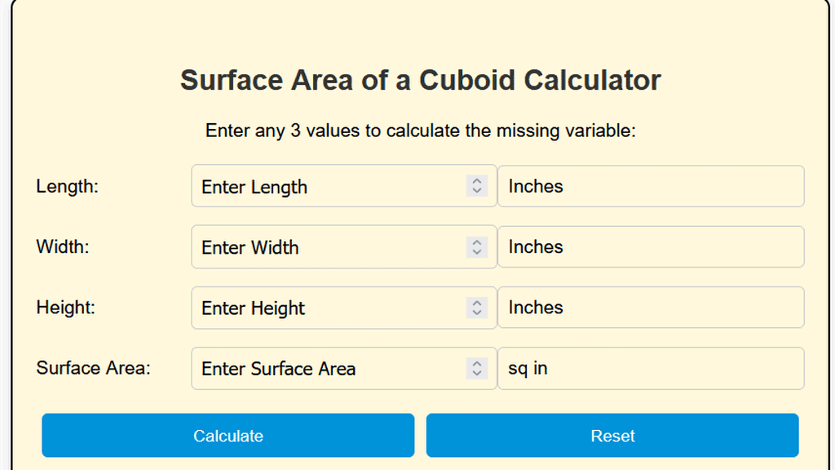The height and width of the screenshot is (470, 835).
Task: Click the Height stepper up arrow
Action: click(475, 303)
